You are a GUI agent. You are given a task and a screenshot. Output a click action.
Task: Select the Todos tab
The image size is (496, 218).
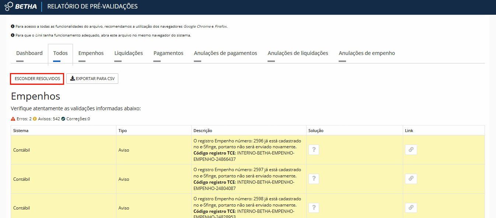(60, 54)
